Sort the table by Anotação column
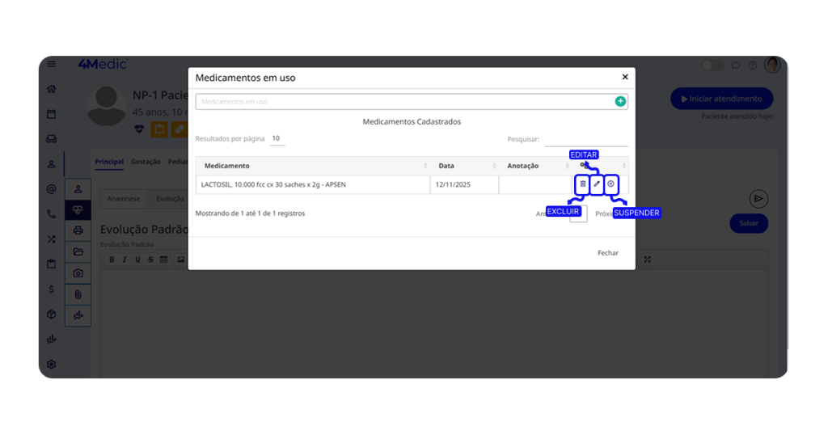This screenshot has width=828, height=435. [x=534, y=166]
